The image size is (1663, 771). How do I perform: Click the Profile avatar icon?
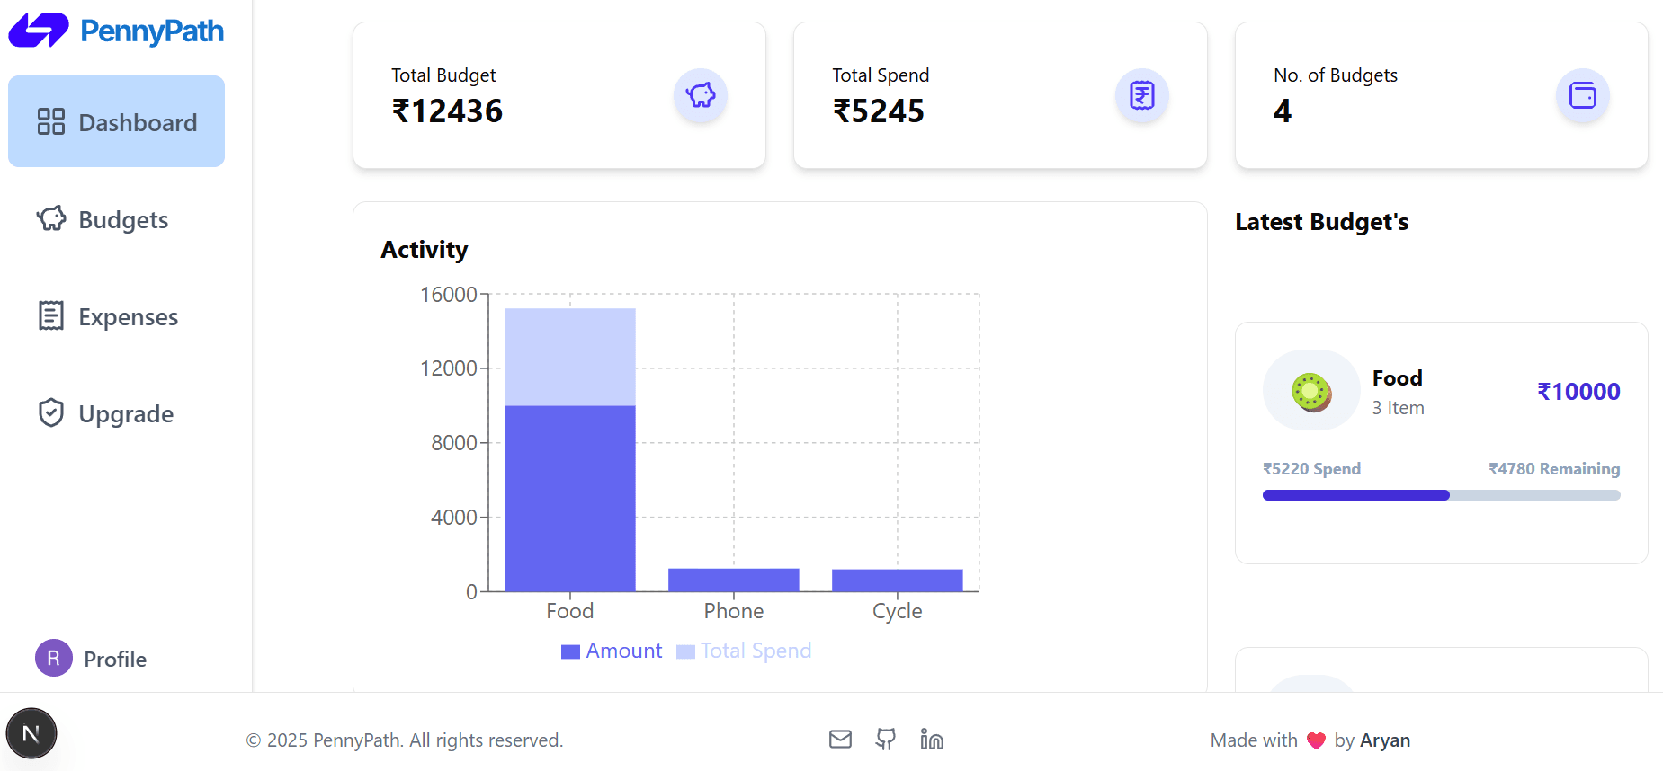coord(54,659)
